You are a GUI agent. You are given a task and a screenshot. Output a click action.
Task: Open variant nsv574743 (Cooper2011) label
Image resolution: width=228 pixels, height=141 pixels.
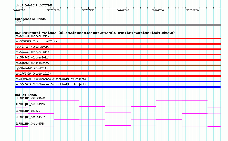(x=32, y=57)
